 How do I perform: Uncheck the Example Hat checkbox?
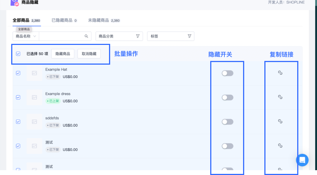tap(18, 73)
